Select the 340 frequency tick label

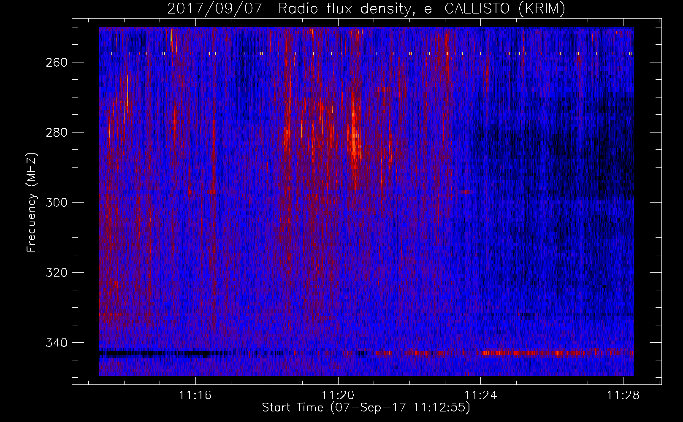click(x=57, y=343)
